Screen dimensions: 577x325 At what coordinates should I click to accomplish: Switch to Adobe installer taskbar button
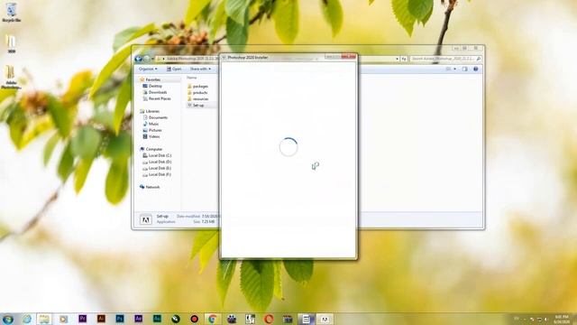coord(325,319)
